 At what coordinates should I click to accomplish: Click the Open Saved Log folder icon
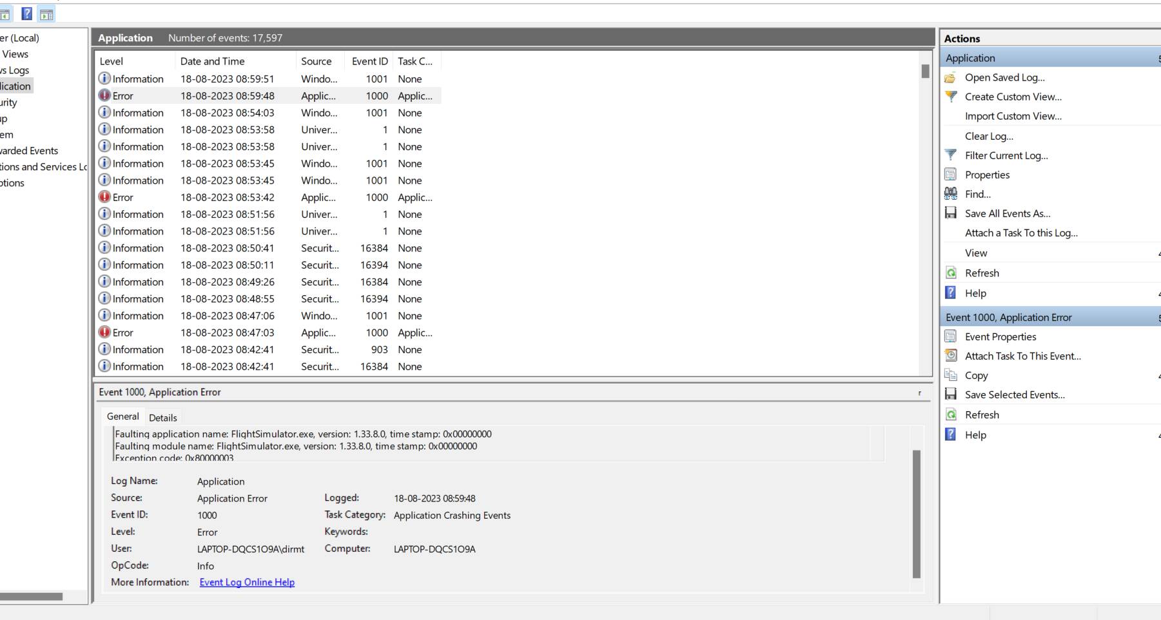tap(950, 78)
